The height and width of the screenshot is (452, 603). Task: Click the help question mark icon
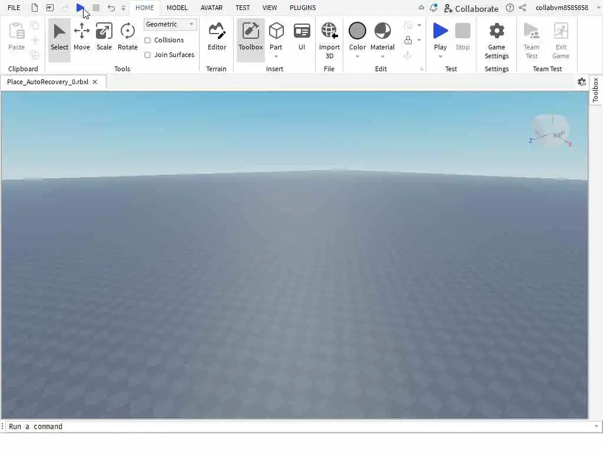[x=509, y=8]
